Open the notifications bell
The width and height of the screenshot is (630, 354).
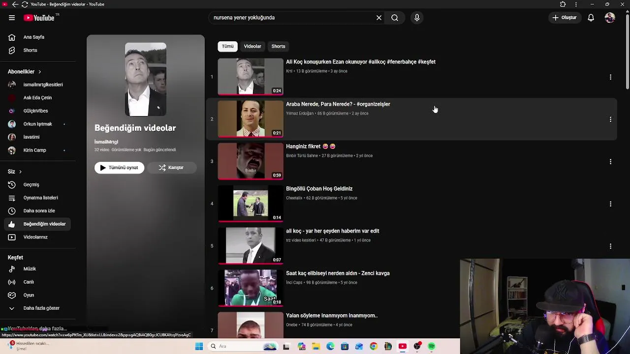[x=591, y=18]
